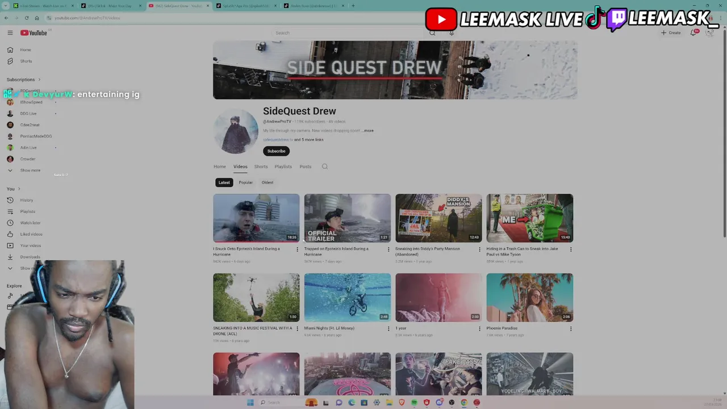Open the browser tab list dropdown
The image size is (727, 409).
click(x=6, y=6)
